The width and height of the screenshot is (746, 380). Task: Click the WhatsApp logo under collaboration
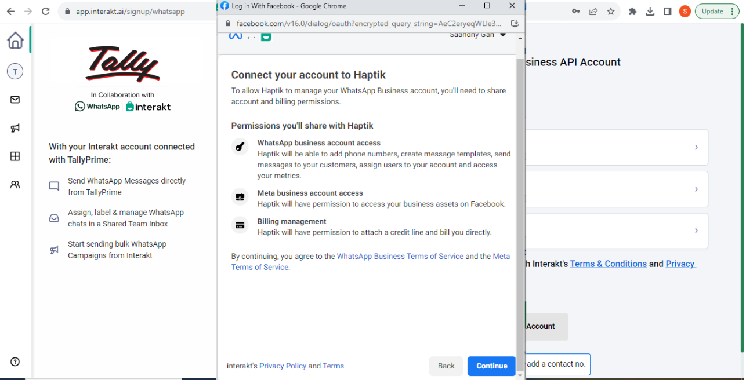(x=97, y=107)
